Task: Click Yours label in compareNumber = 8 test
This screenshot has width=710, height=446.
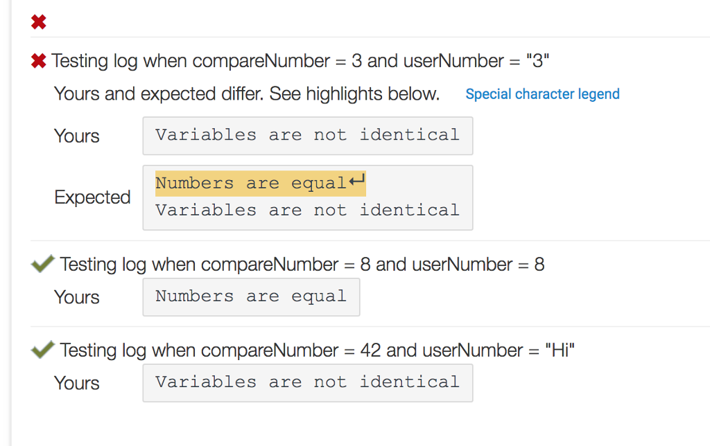Action: click(76, 298)
